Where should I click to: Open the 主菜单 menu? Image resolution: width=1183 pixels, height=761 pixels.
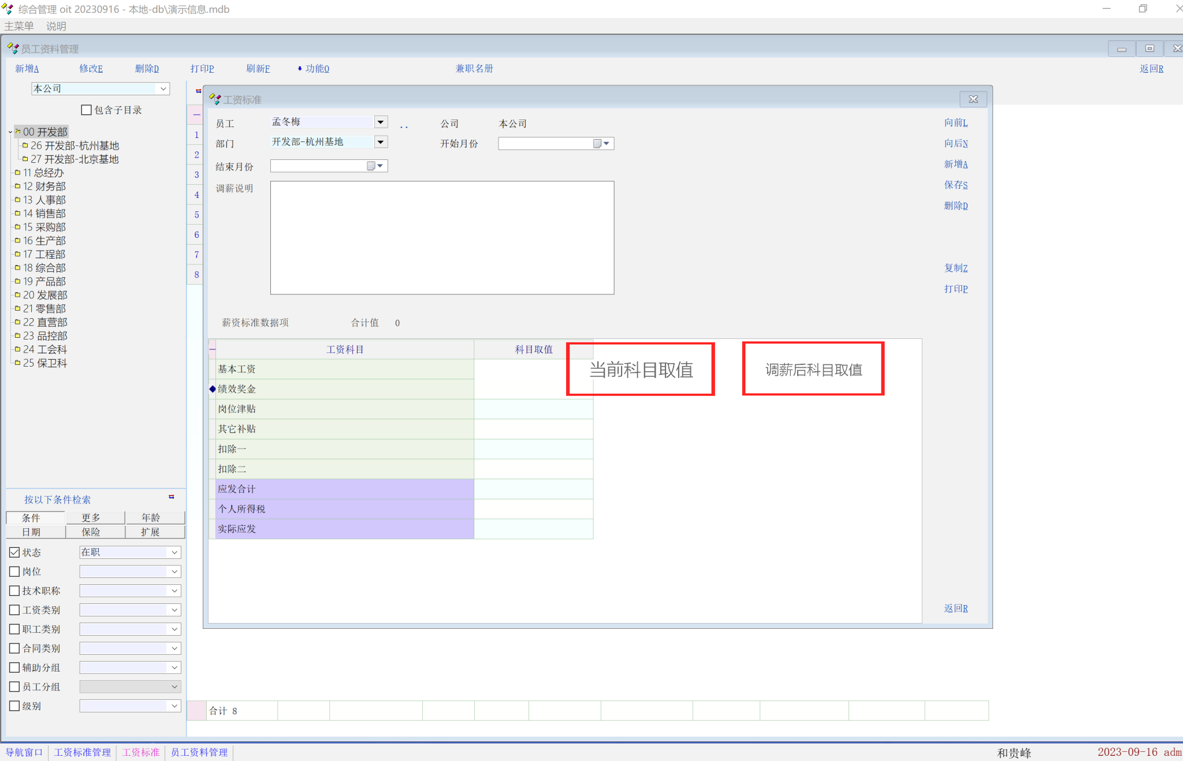19,26
